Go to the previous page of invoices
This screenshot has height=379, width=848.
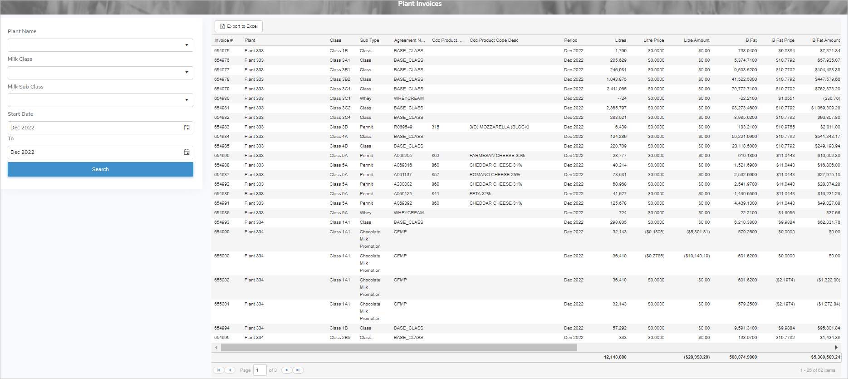pos(230,370)
